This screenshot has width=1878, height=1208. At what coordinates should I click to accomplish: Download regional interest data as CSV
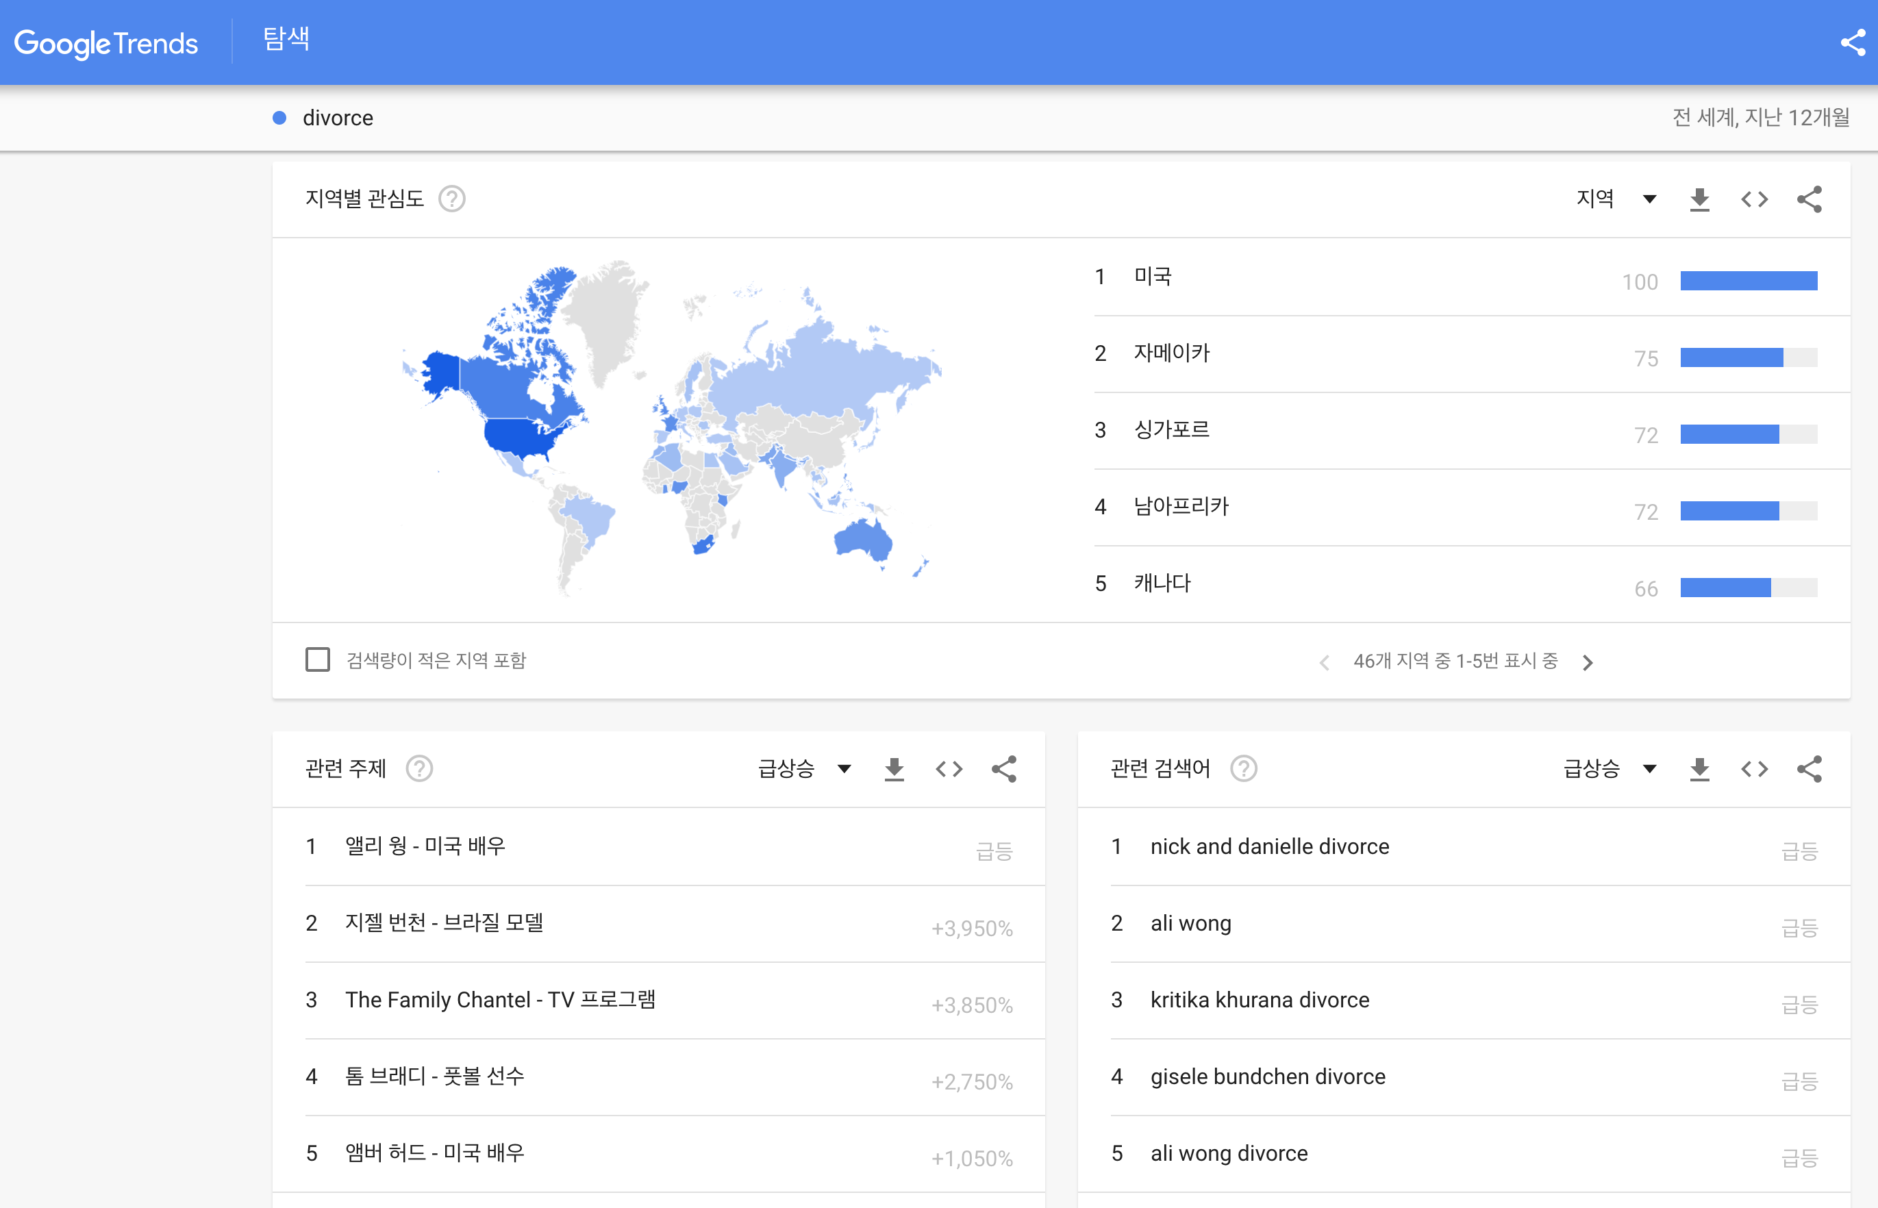point(1699,199)
